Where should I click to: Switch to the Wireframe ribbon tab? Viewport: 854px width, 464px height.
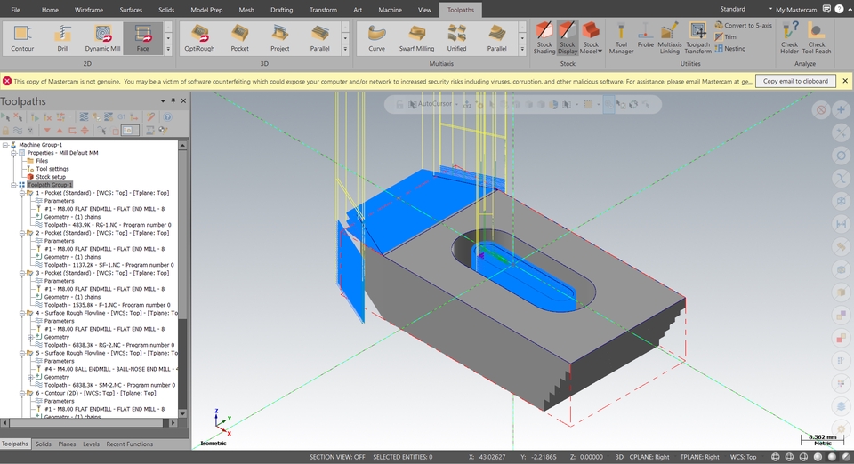[88, 10]
